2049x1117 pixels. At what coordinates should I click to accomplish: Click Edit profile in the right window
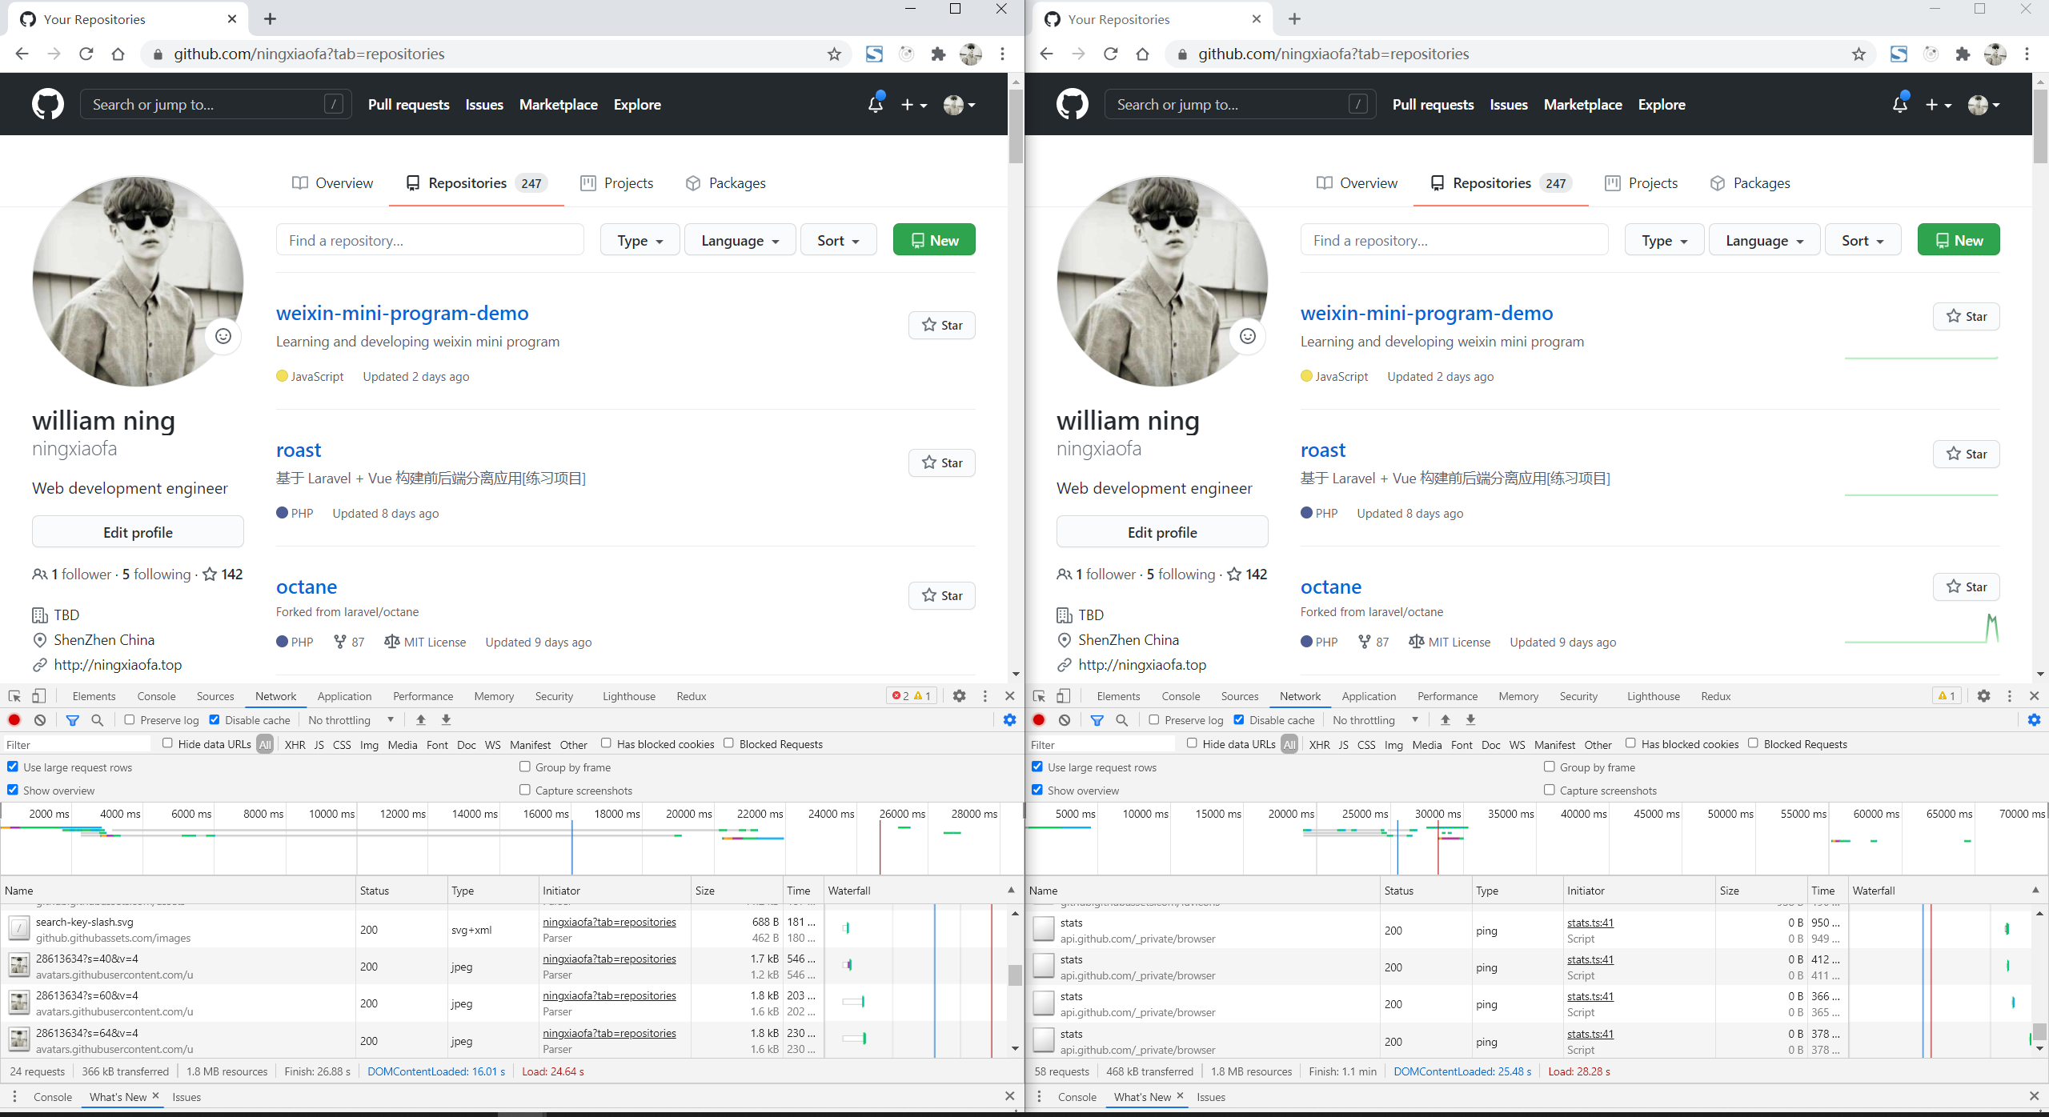point(1162,532)
